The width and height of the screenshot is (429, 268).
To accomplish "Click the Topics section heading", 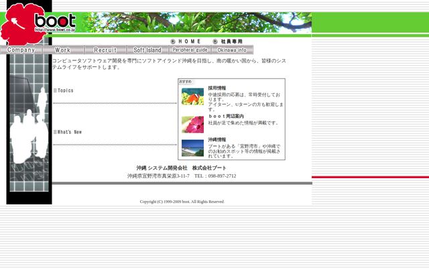I will pos(64,90).
